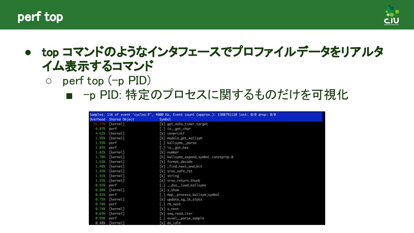
Task: Click the 0.92% overhead value
Action: coord(100,185)
